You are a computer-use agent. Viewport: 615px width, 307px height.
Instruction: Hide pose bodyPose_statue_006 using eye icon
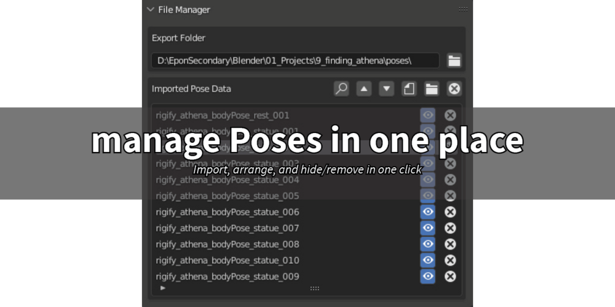(428, 212)
